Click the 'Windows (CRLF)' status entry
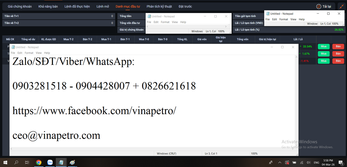 click(167, 154)
